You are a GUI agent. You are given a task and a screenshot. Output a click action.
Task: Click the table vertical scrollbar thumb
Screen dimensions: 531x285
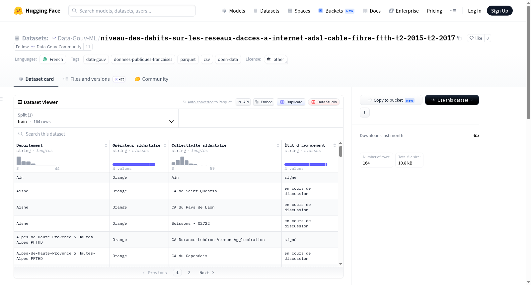[x=341, y=152]
